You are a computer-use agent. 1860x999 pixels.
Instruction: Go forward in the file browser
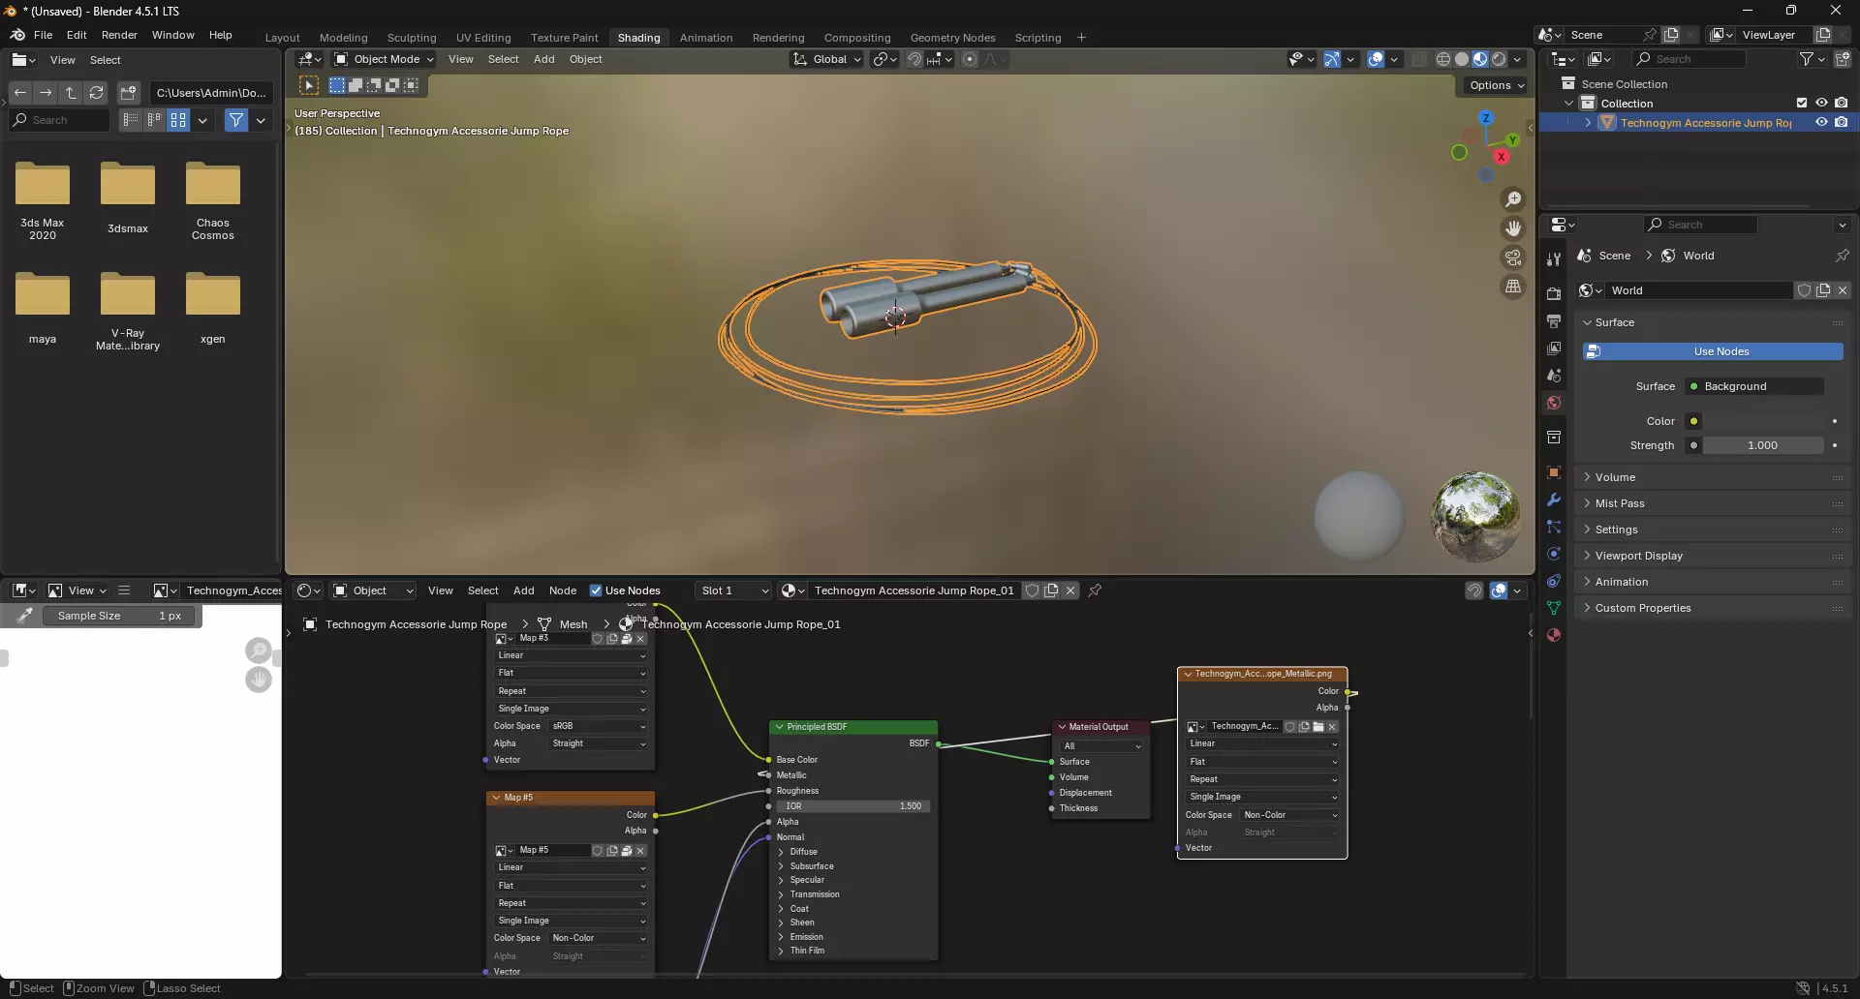click(46, 93)
